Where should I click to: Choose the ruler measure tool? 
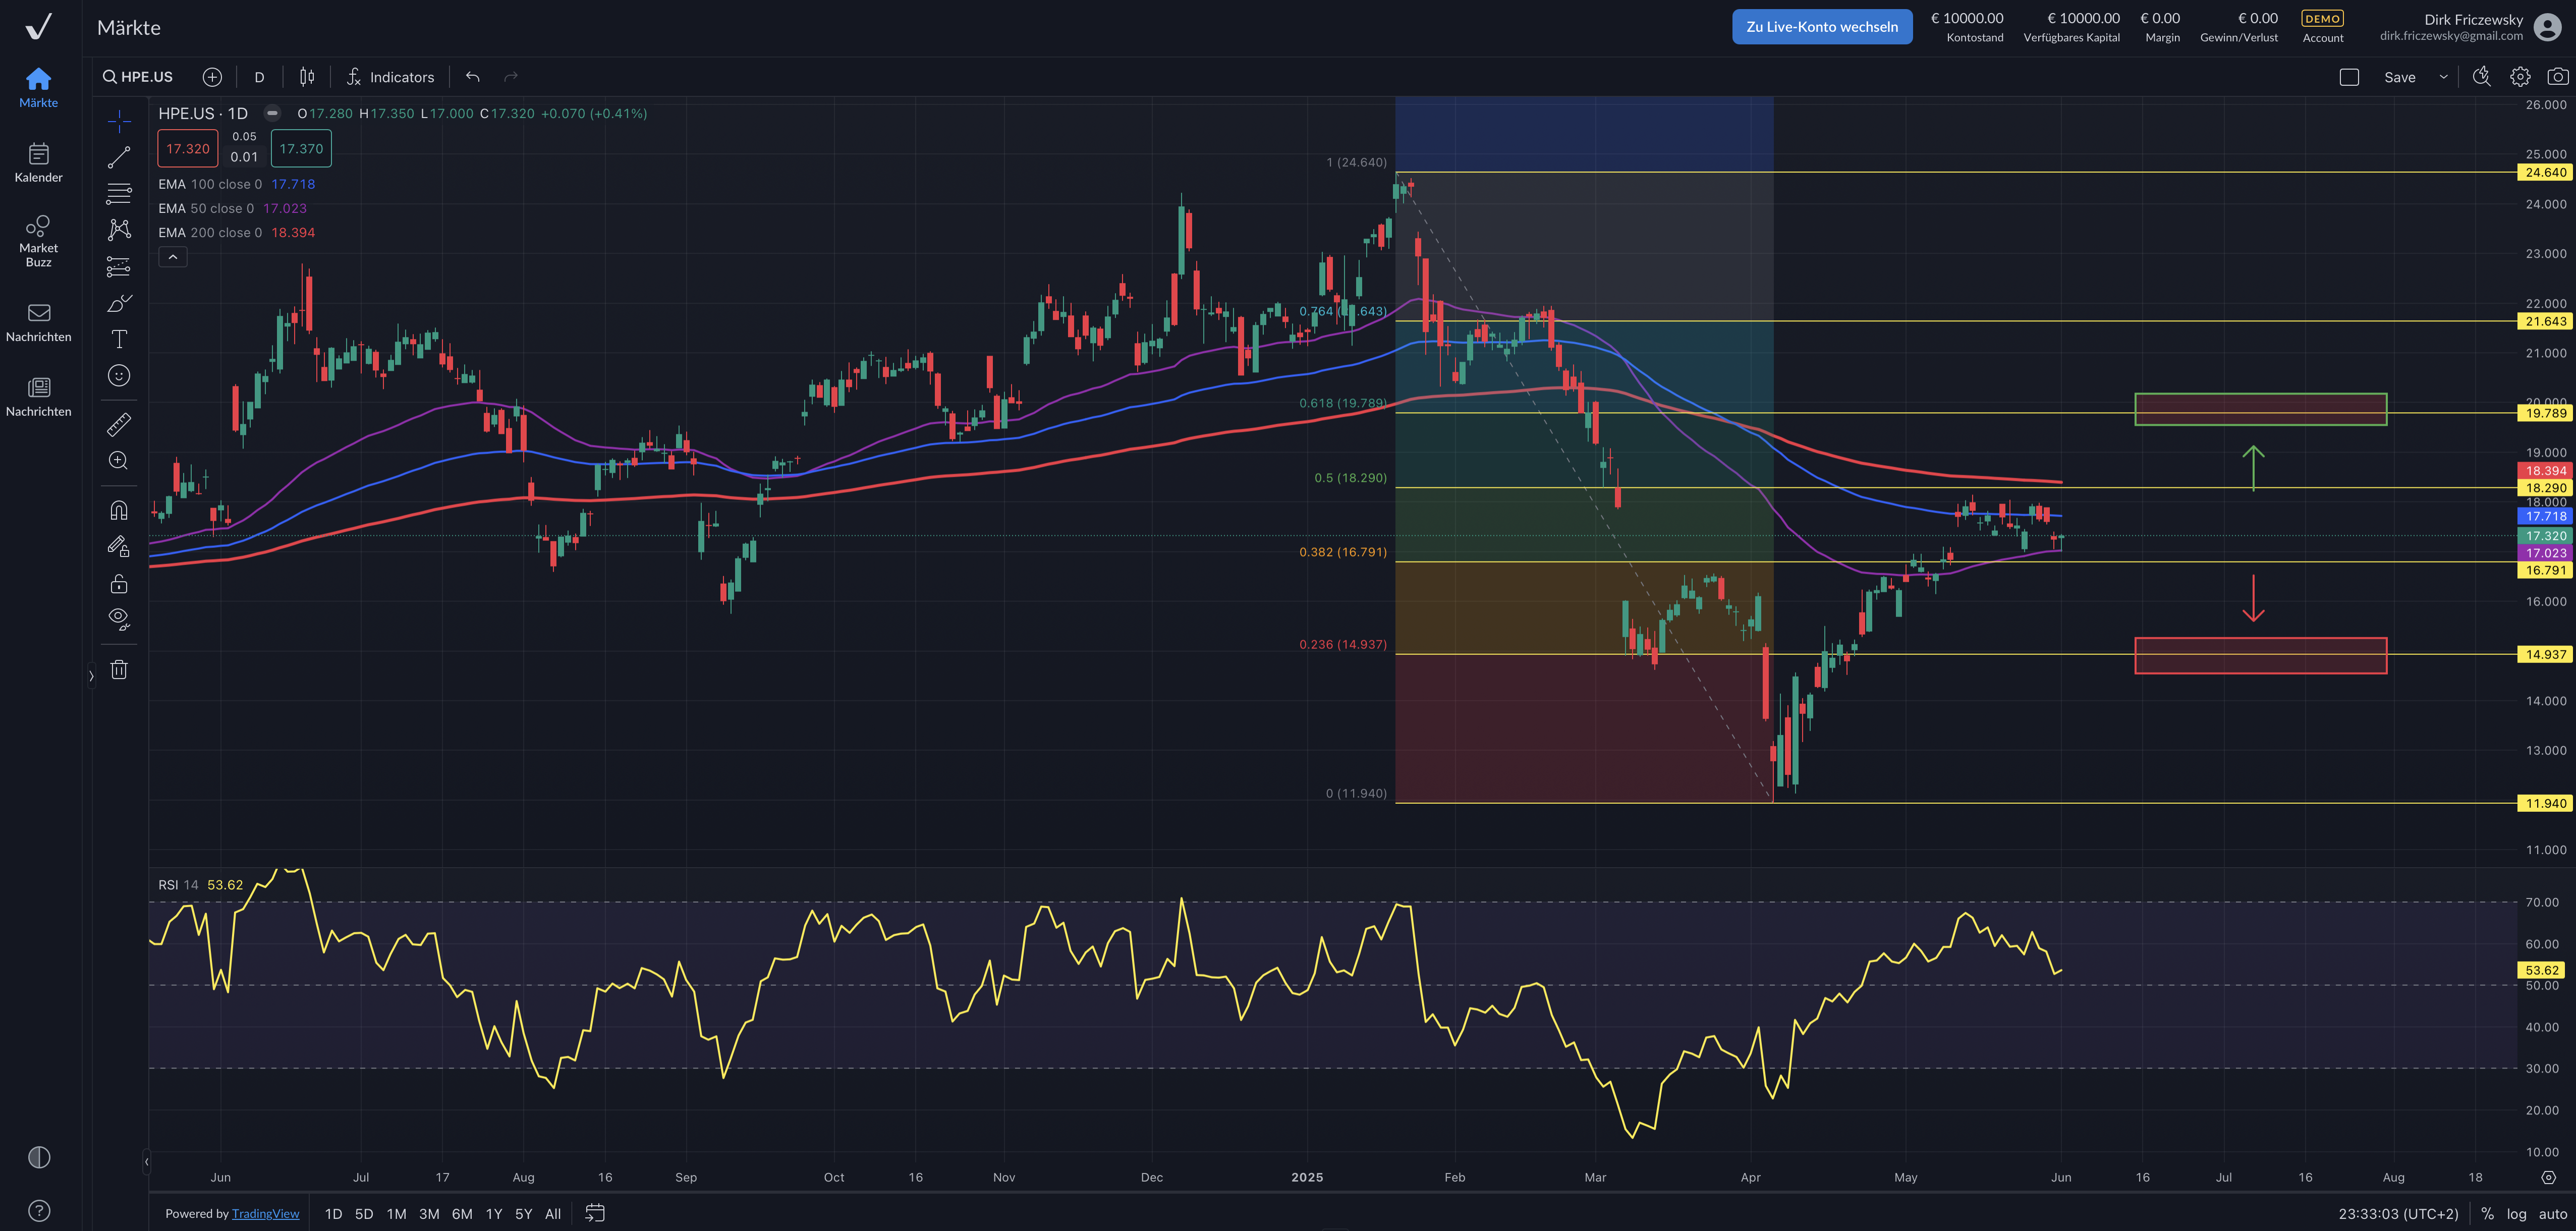click(x=119, y=425)
